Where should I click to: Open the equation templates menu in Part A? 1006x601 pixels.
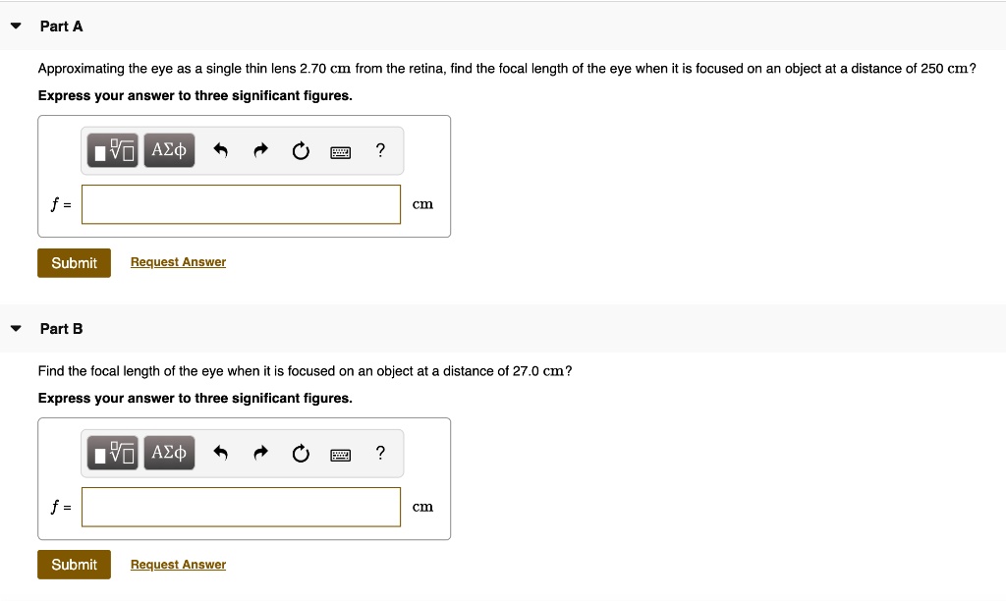click(112, 150)
